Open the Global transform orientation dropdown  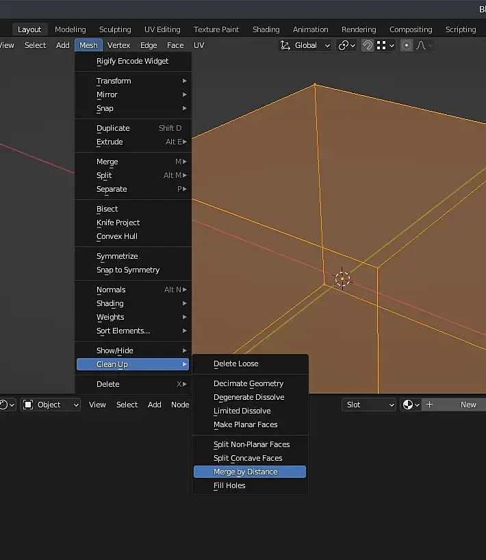[305, 45]
